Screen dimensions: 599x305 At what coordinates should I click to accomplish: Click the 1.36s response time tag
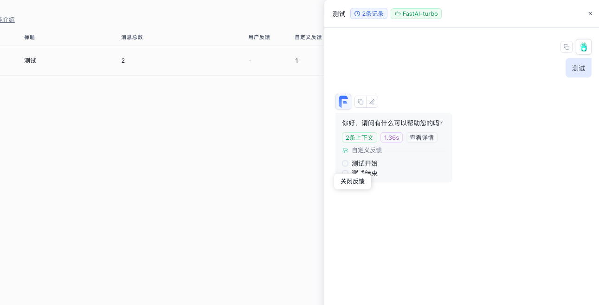pyautogui.click(x=391, y=138)
